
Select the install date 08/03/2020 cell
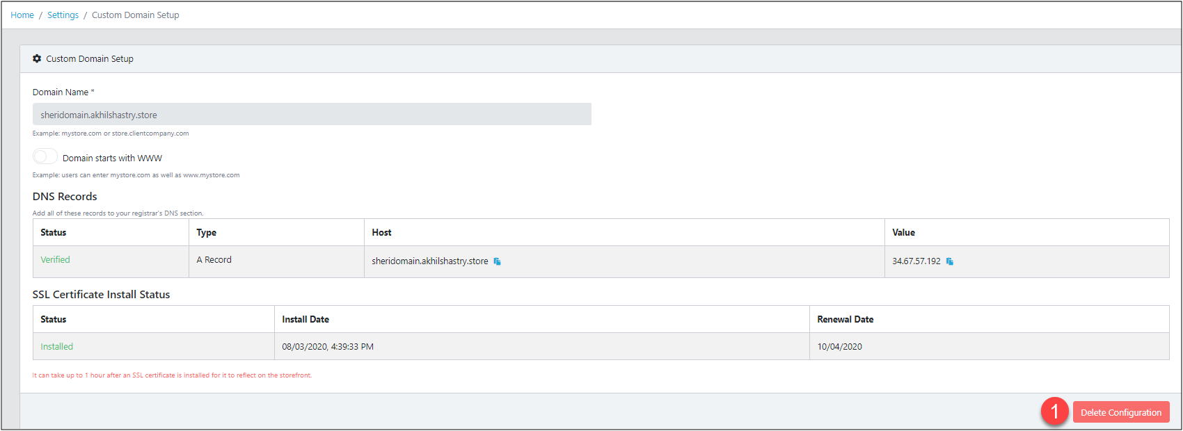[x=542, y=346]
